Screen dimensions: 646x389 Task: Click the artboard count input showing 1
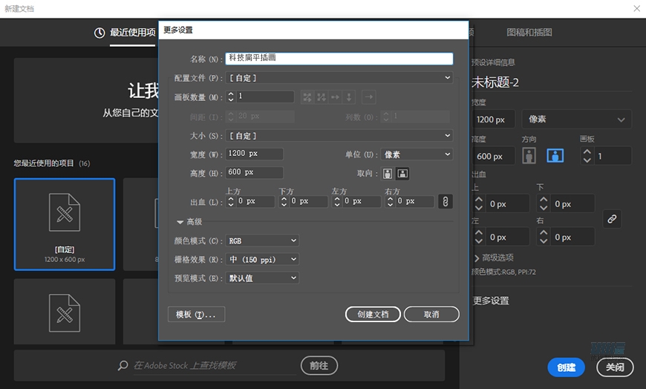265,97
